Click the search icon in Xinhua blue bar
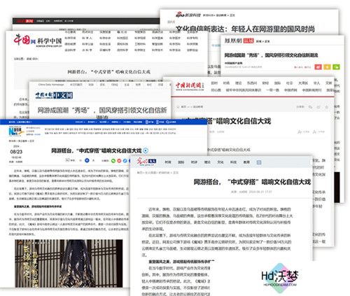This screenshot has height=296, width=350. pos(167,122)
